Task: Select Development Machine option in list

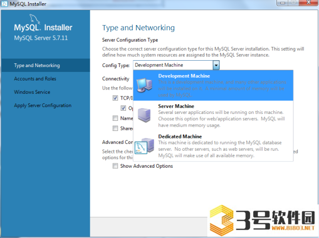Action: pos(213,85)
